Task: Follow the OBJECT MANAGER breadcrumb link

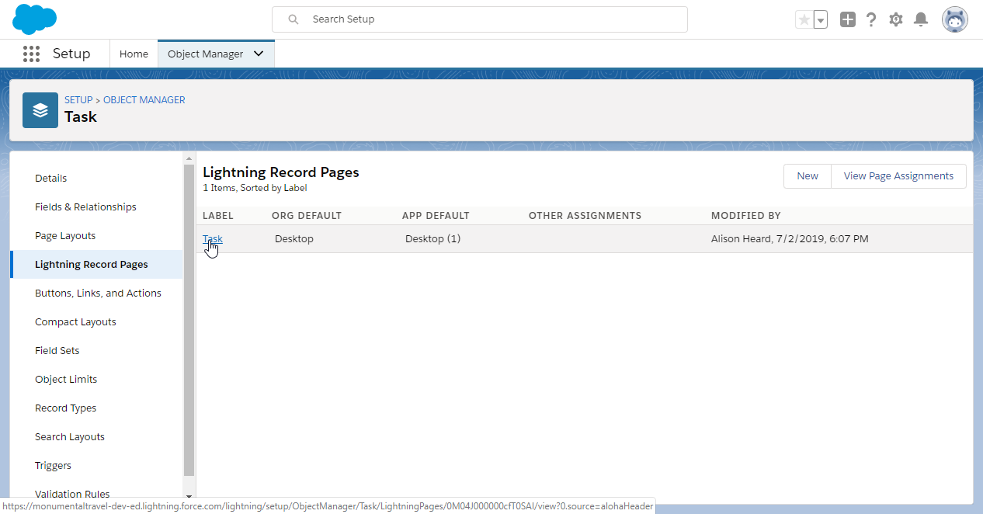Action: [144, 100]
